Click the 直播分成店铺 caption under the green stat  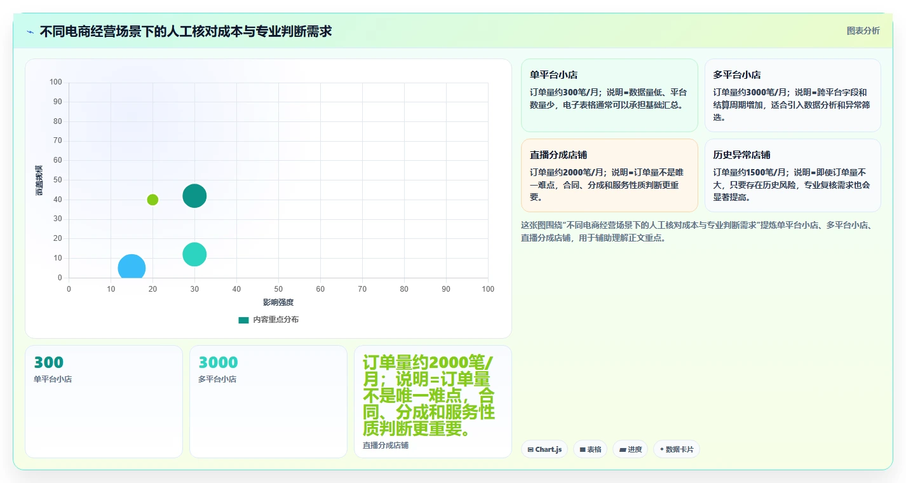pyautogui.click(x=386, y=446)
